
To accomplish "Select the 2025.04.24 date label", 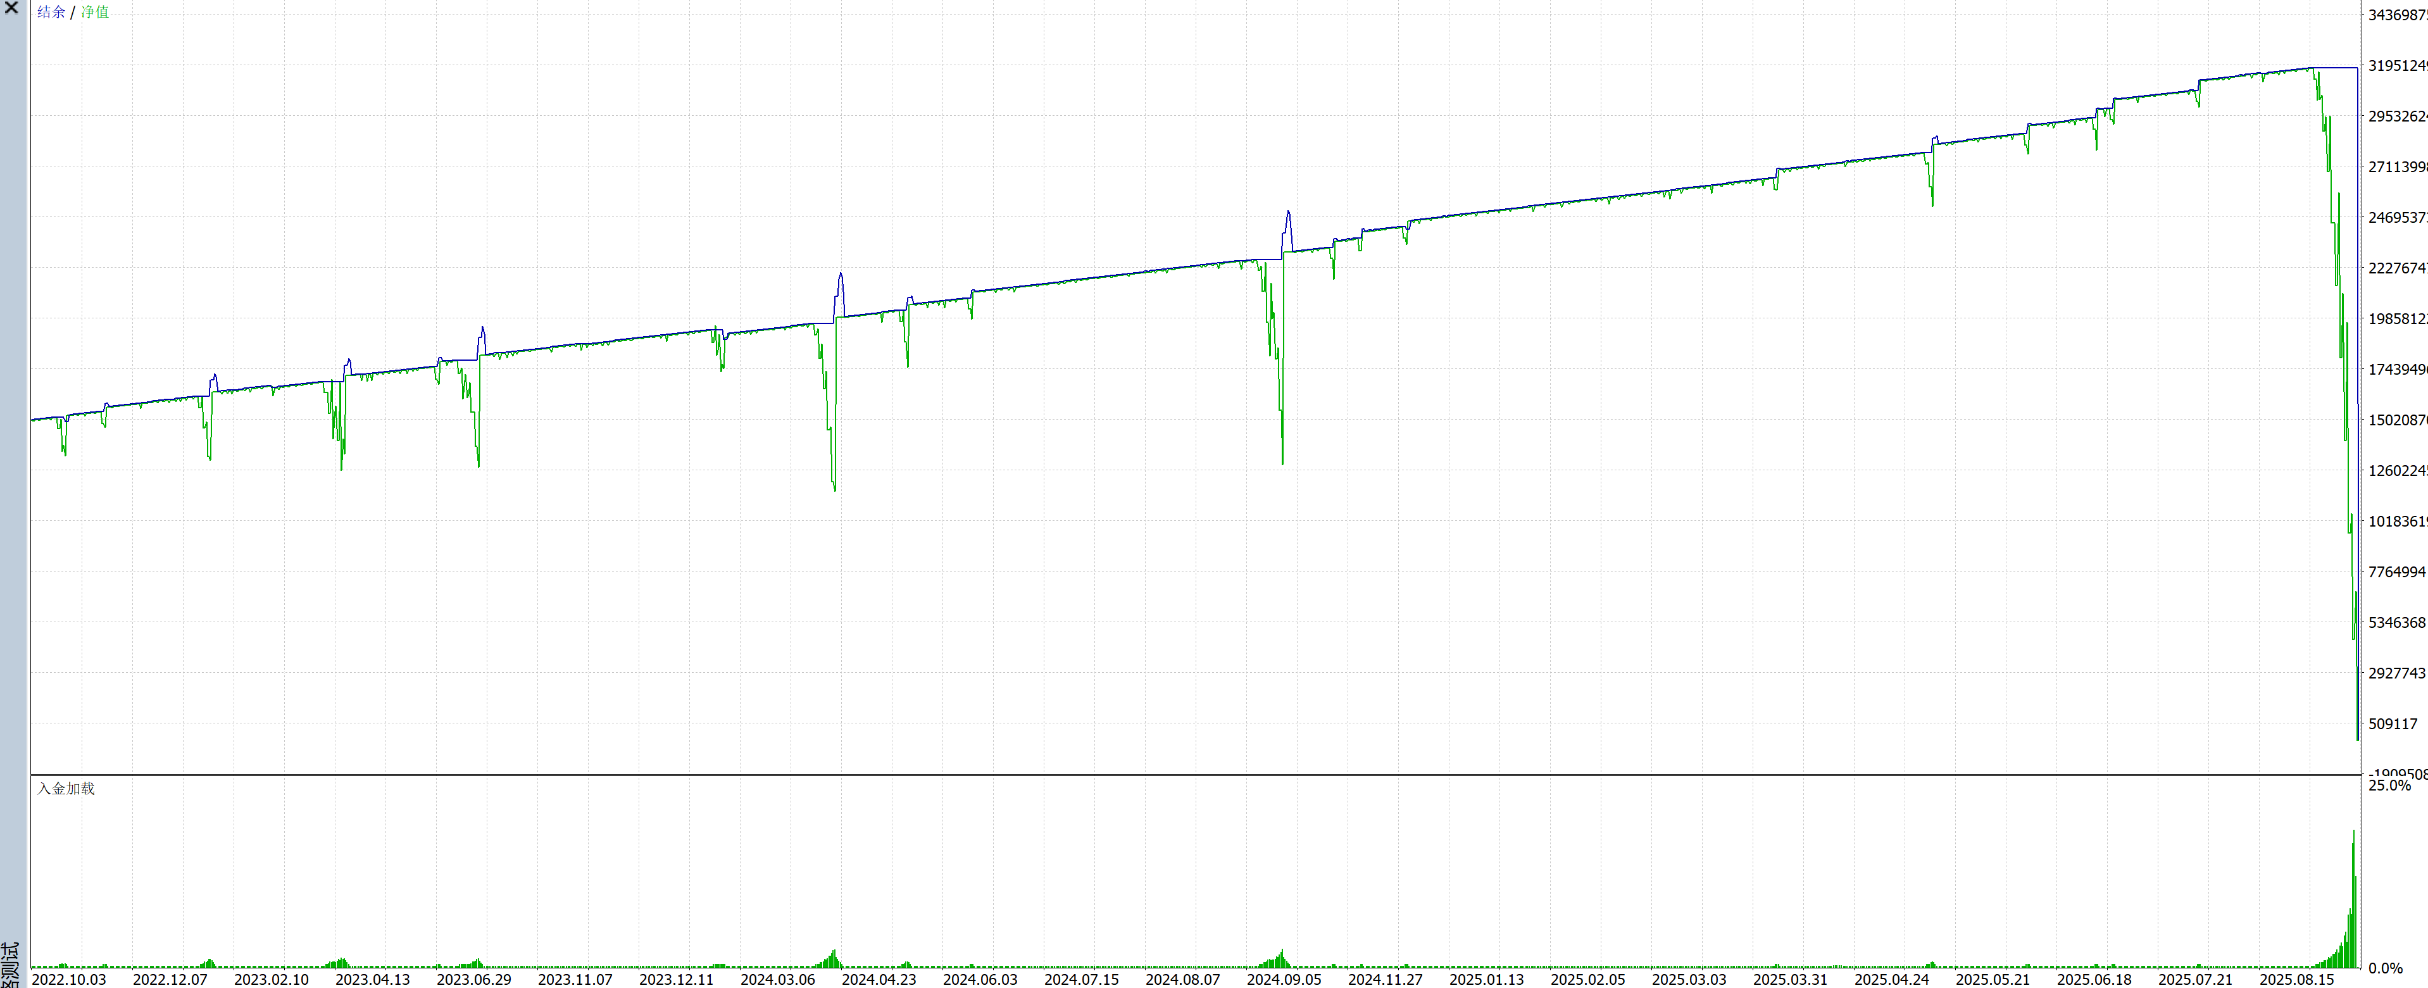I will pos(1892,979).
